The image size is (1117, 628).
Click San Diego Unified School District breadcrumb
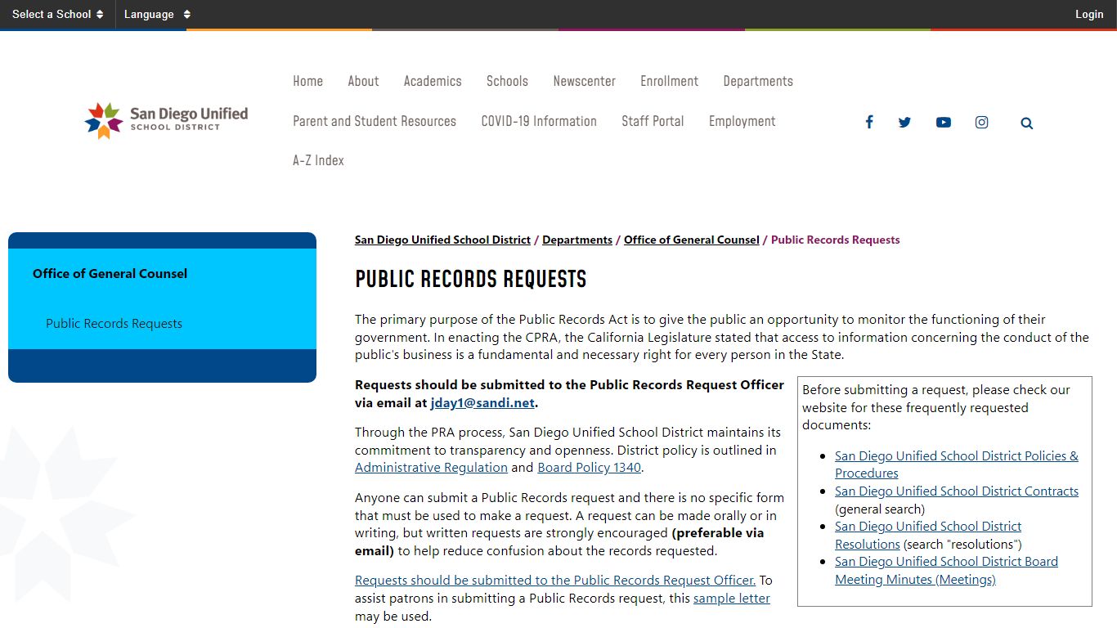click(442, 240)
